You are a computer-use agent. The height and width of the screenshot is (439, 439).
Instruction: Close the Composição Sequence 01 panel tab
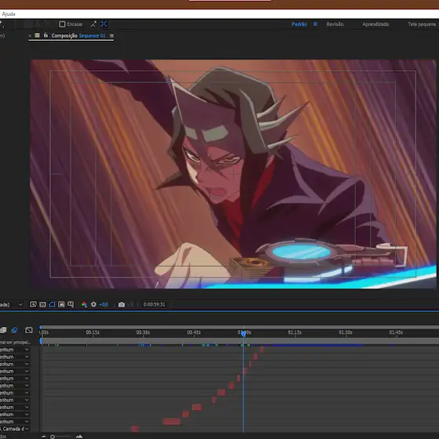pyautogui.click(x=30, y=36)
